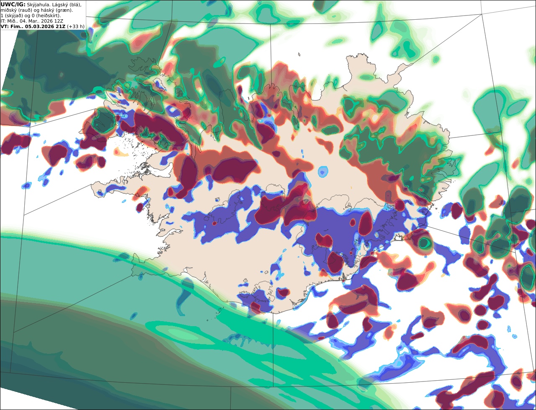Click the '(+33 h)' forecast offset text
This screenshot has width=536, height=410.
coord(76,26)
